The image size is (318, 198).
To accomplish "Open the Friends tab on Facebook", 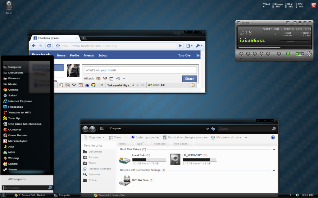I will pos(89,55).
